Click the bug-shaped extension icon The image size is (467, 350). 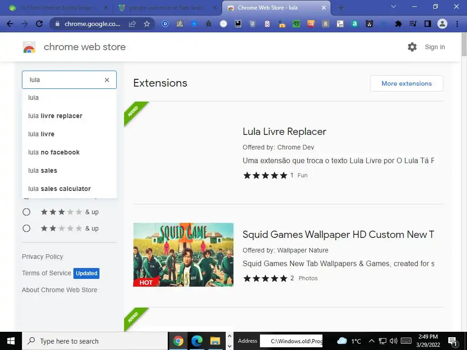[208, 24]
